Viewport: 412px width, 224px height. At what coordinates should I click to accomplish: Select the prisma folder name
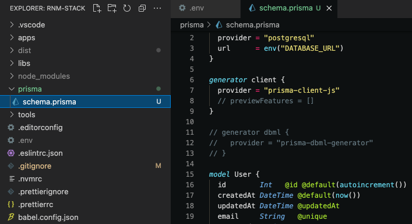[30, 89]
